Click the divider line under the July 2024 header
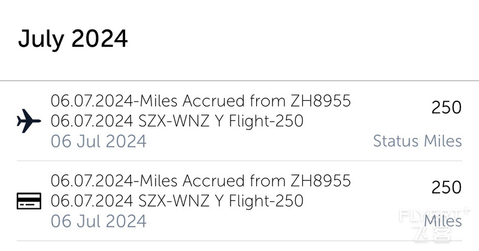479x251 pixels. point(239,81)
